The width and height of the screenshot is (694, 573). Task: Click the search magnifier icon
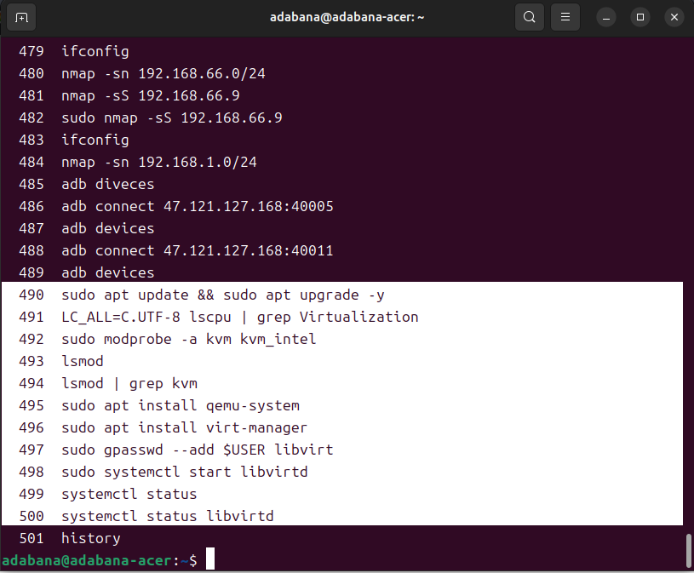pyautogui.click(x=530, y=17)
